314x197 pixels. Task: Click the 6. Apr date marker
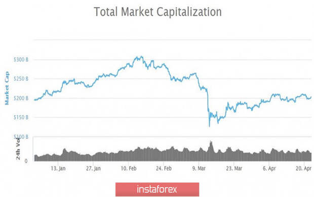tap(269, 168)
